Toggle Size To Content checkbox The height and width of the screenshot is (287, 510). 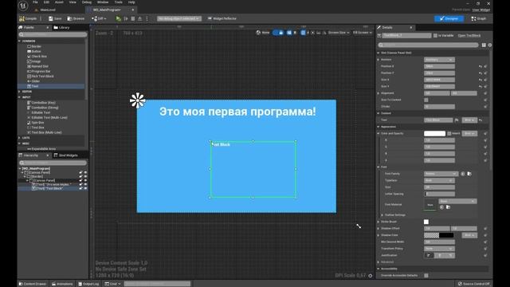coord(426,100)
